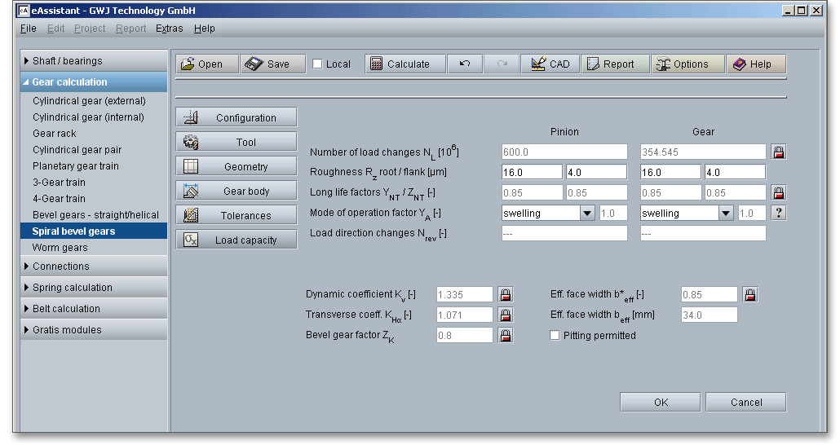This screenshot has height=445, width=840.
Task: Open the File menu
Action: coord(28,29)
